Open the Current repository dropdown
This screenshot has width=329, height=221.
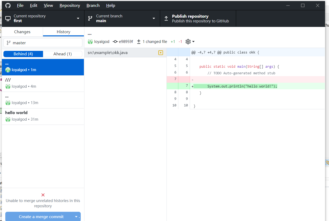[x=43, y=18]
